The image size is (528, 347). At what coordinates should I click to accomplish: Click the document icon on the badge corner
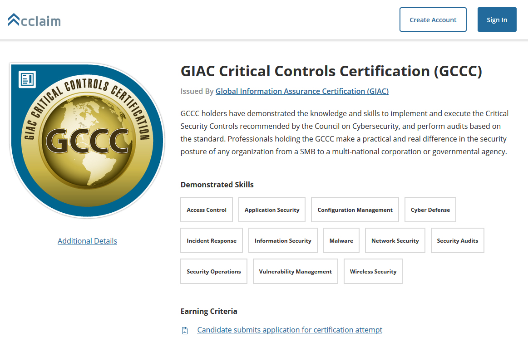click(x=27, y=79)
